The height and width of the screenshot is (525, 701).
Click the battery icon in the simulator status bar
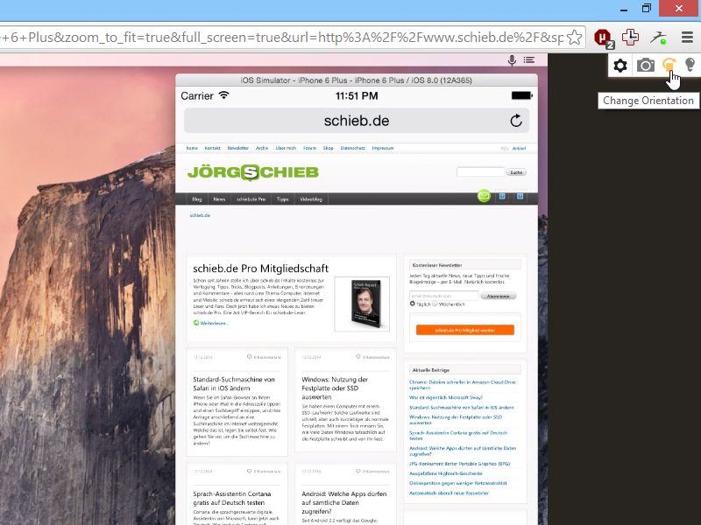[x=521, y=95]
